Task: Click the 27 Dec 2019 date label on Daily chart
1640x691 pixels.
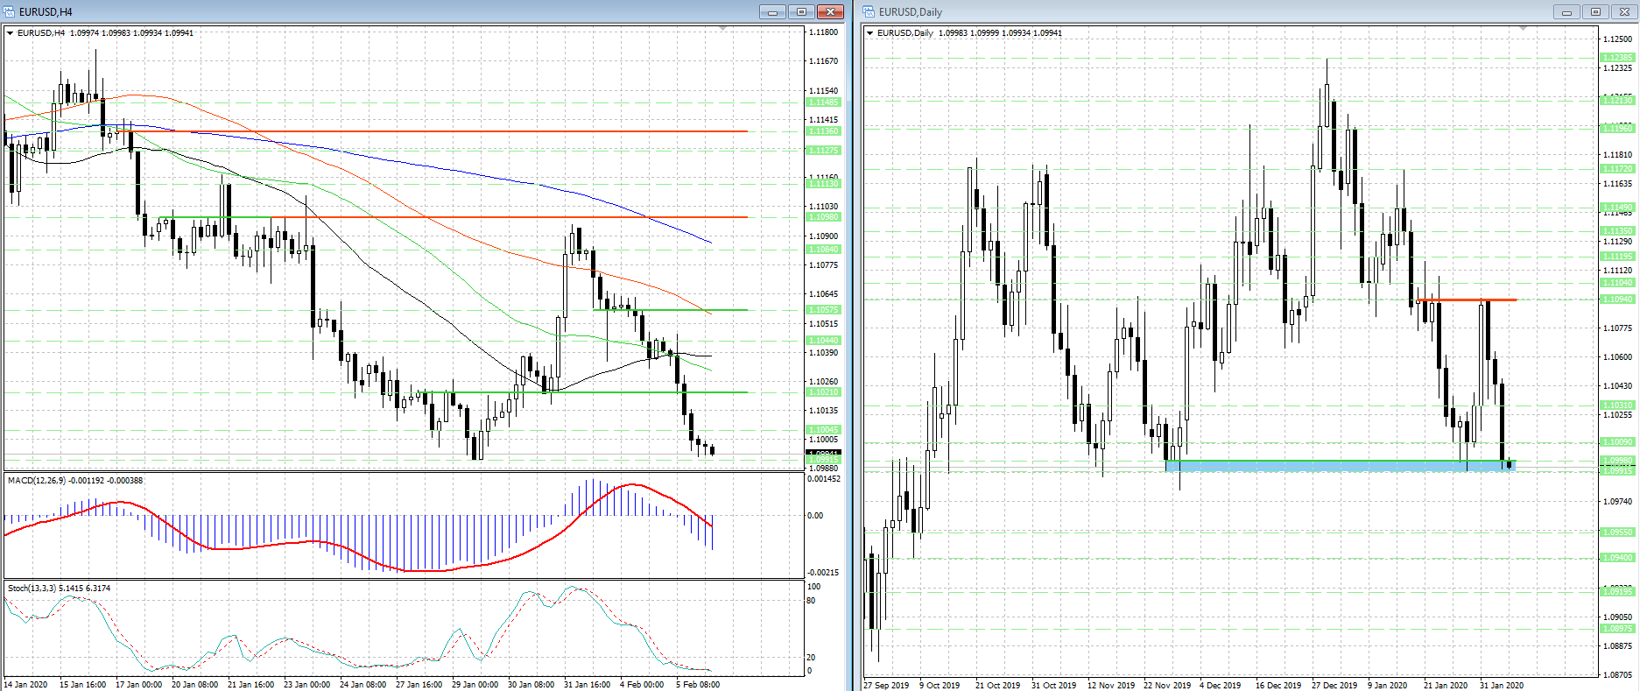Action: [1334, 685]
